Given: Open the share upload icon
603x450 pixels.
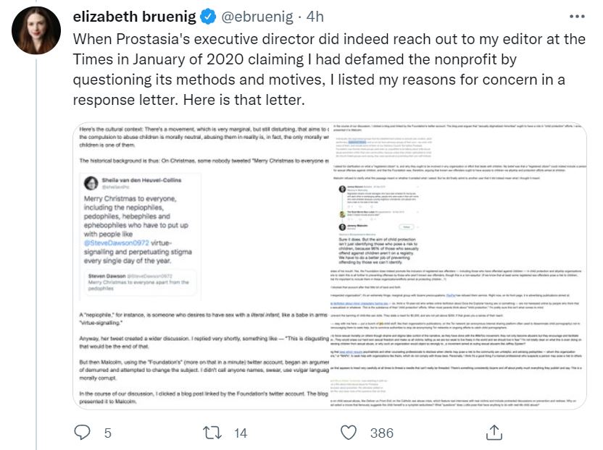Looking at the screenshot, I should pyautogui.click(x=494, y=433).
